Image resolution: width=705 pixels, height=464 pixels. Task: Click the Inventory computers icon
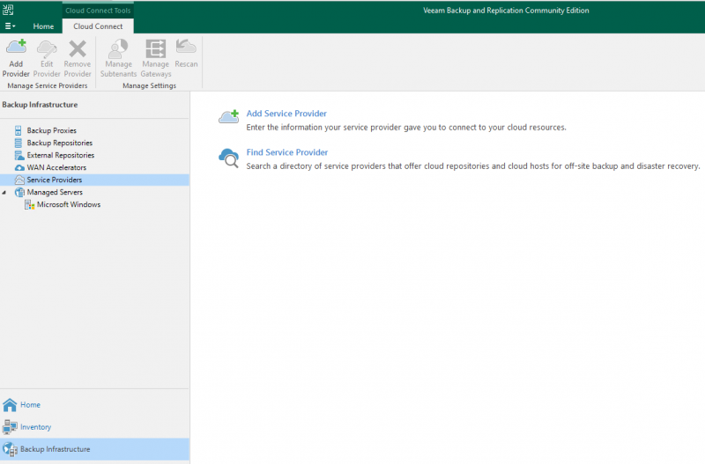click(x=10, y=427)
